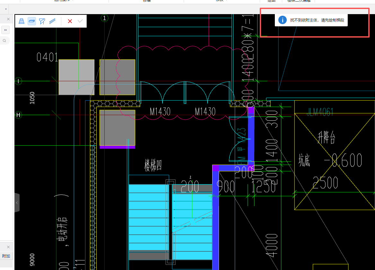
Task: Click axis bubble numbered 1
Action: pyautogui.click(x=104, y=18)
